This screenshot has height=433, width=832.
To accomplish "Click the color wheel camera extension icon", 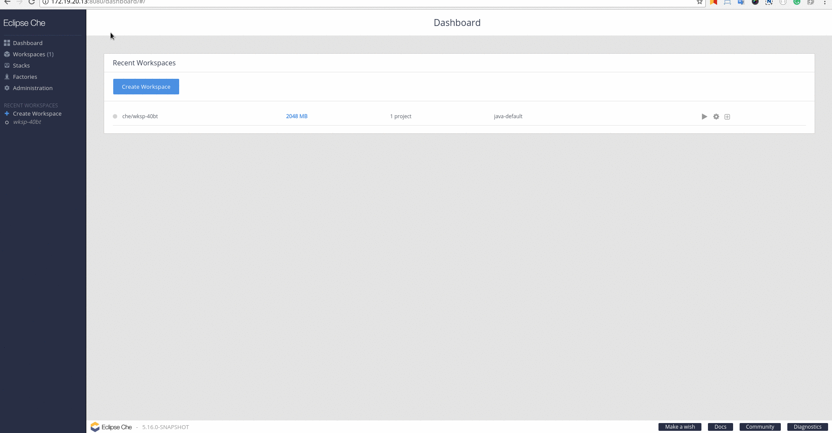I will pos(755,2).
